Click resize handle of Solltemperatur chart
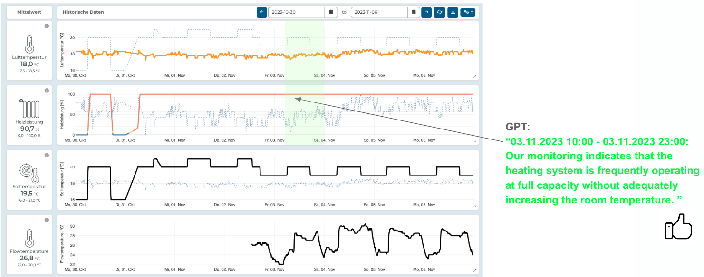Viewport: 704px width, 277px height. pyautogui.click(x=474, y=205)
